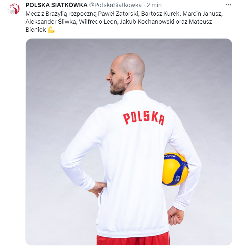
Task: Open the POLSKA SIATKÓWKA display name
Action: click(56, 5)
